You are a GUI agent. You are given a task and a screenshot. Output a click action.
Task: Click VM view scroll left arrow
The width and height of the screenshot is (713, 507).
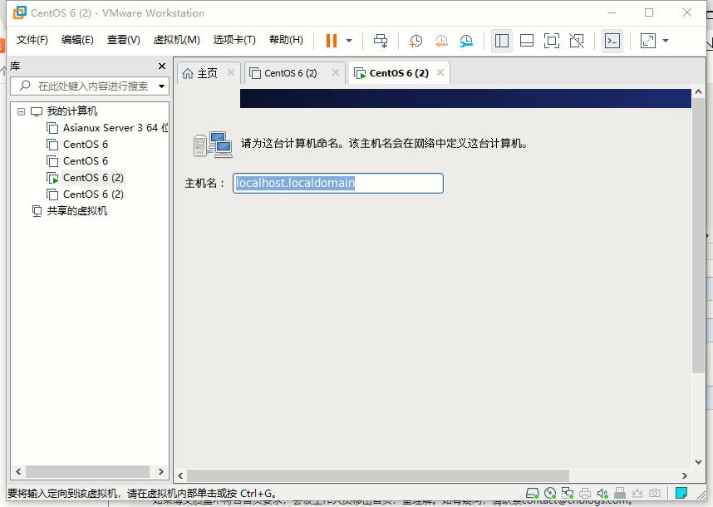180,475
